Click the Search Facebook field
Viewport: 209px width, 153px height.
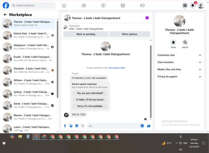[33, 5]
